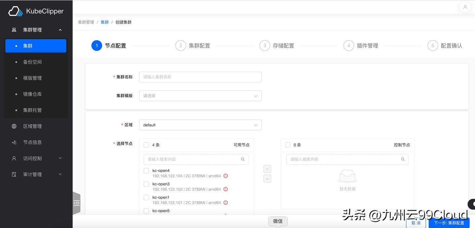Check the kc-open3 node checkbox
The image size is (475, 228).
pos(146,184)
